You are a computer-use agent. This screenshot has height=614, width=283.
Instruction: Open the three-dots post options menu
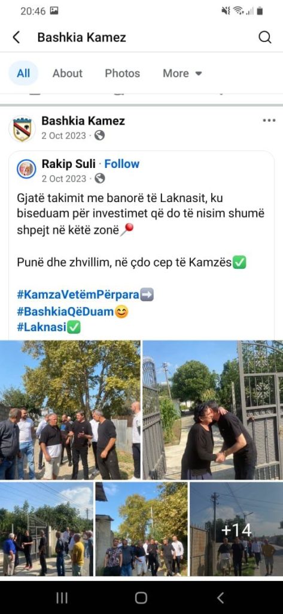point(269,120)
